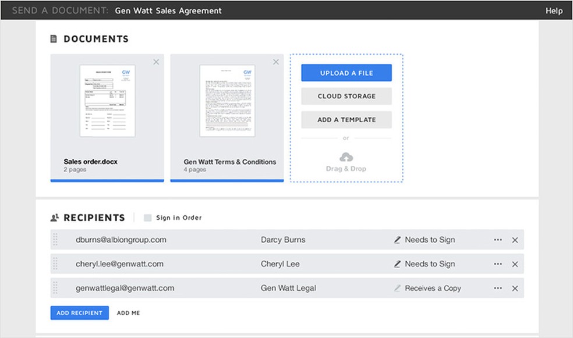Click the drag handle on Darcy Burns' row
The width and height of the screenshot is (573, 338).
(56, 240)
